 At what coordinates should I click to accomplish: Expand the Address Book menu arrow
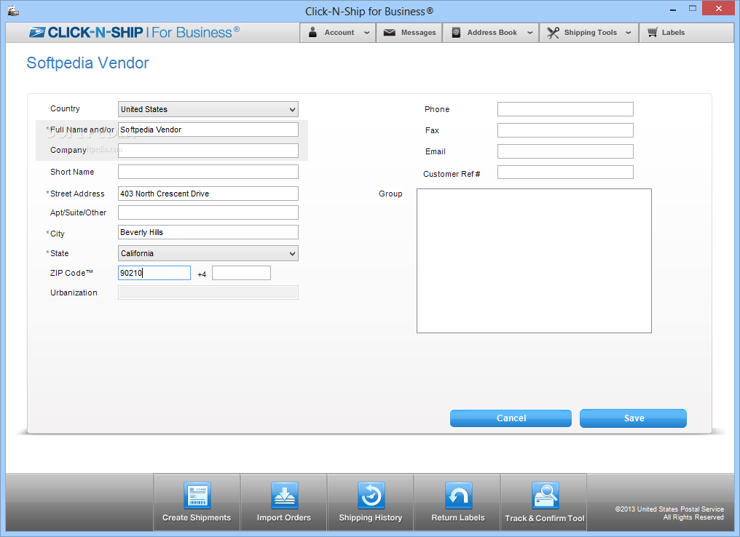(x=530, y=33)
